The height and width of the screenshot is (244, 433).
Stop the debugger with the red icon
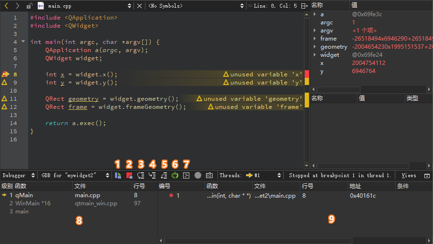(129, 176)
